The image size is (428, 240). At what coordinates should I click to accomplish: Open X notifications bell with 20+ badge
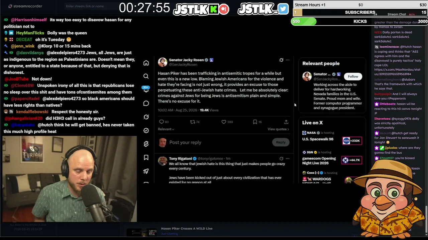point(146,89)
